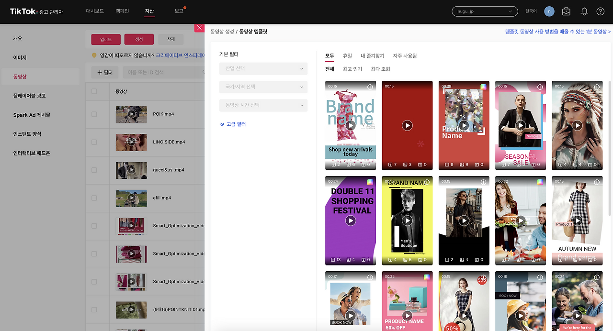The height and width of the screenshot is (331, 613).
Task: Toggle select-all checkbox in 동영상 header row
Action: point(94,91)
